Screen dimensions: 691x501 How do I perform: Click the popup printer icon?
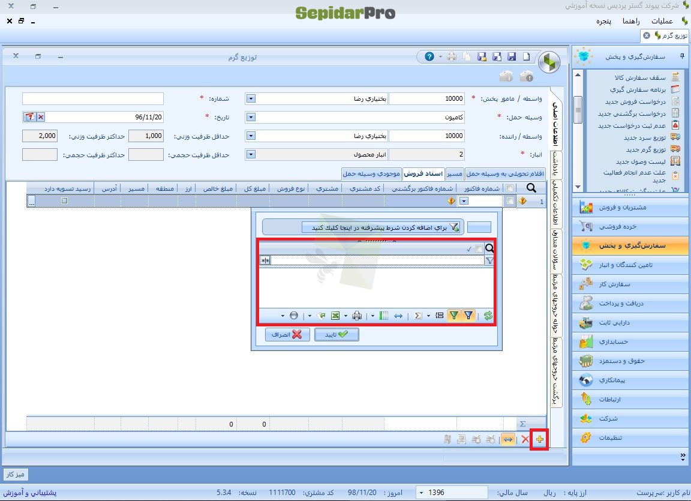tap(357, 316)
